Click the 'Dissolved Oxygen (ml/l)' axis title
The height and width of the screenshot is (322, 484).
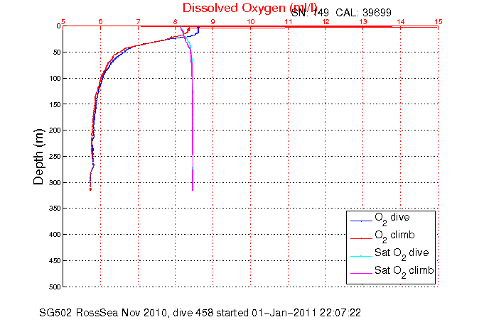pos(249,9)
